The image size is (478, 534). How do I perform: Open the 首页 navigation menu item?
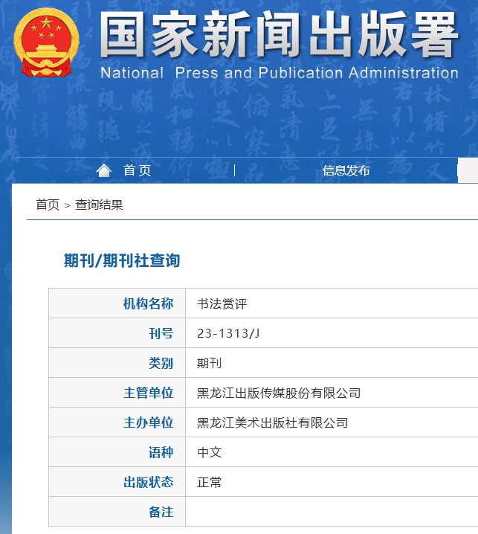pyautogui.click(x=137, y=170)
